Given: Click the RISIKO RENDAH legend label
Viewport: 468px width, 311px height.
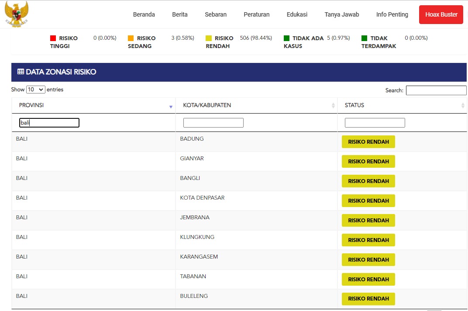Looking at the screenshot, I should (220, 42).
